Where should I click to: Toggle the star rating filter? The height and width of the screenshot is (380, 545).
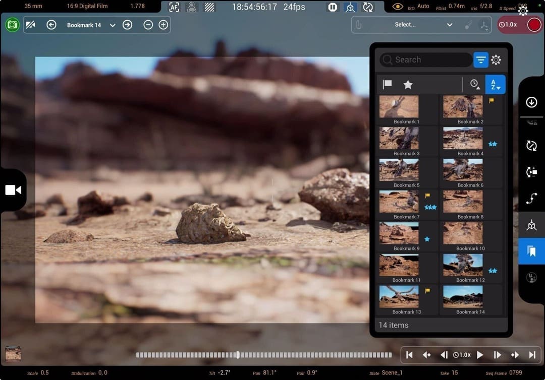408,85
